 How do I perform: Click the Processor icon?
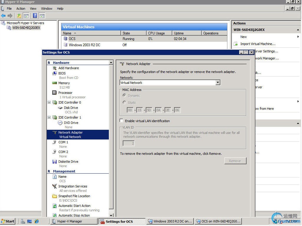coord(55,93)
